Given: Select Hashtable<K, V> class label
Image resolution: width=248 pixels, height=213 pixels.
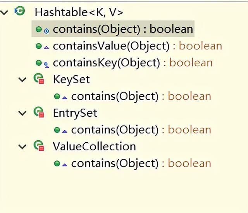Looking at the screenshot, I should pos(79,12).
